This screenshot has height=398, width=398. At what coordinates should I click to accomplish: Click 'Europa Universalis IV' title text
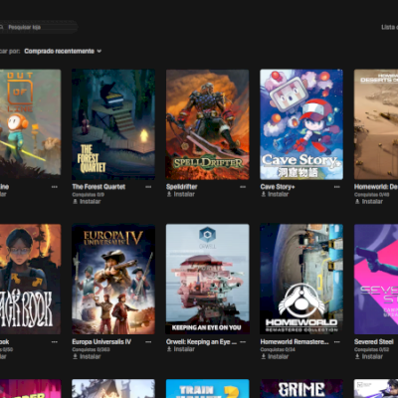(101, 341)
